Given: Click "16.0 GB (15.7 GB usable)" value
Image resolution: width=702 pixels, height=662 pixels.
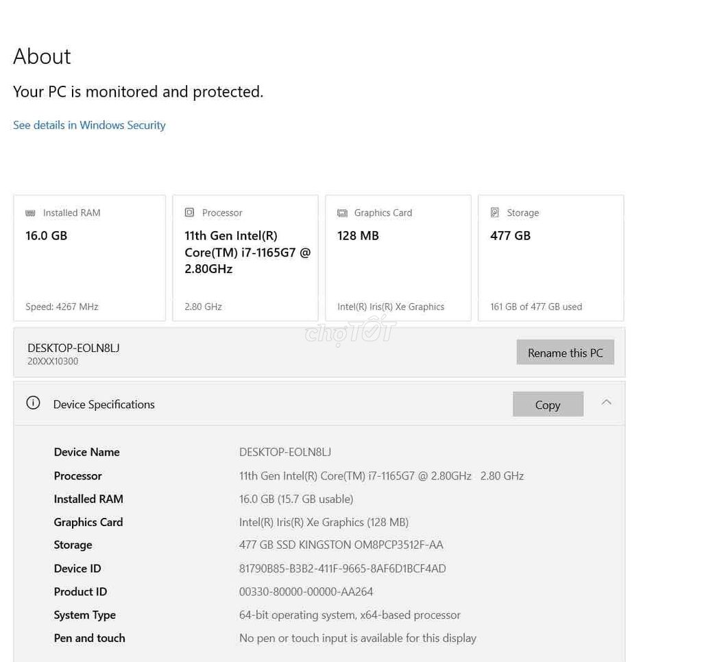Looking at the screenshot, I should (296, 499).
